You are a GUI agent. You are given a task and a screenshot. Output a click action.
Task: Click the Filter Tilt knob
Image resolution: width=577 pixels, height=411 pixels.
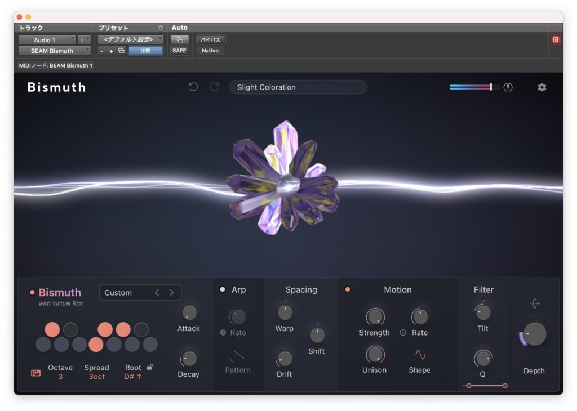click(x=483, y=313)
